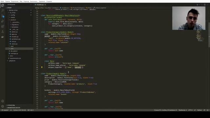Screen dimensions: 210x118
Task: Close the models.py editor tab
Action: point(45,5)
